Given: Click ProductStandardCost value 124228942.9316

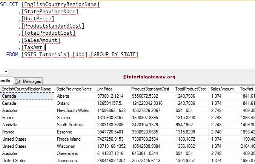Looking at the screenshot, I should (147, 103).
